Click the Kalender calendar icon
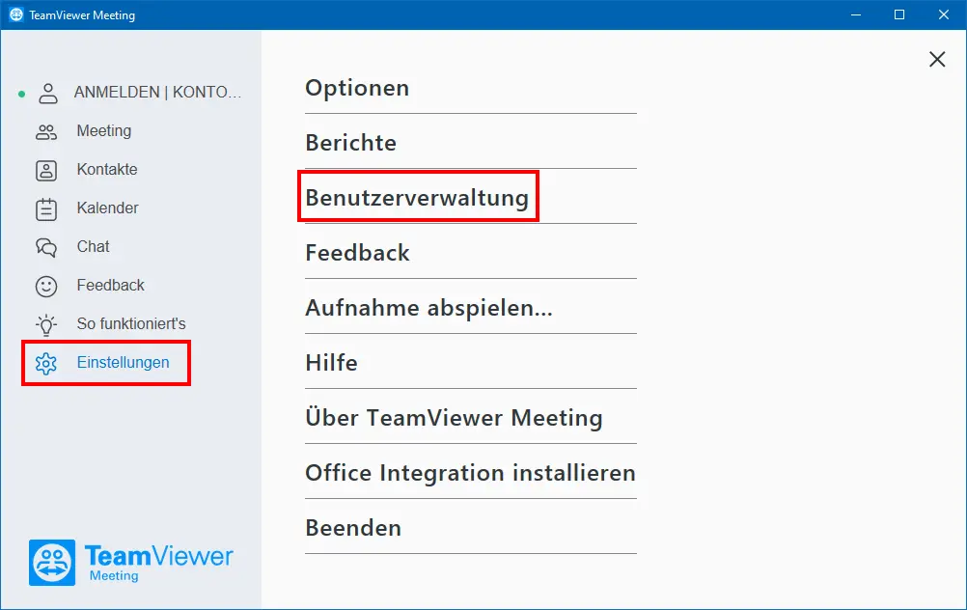Image resolution: width=967 pixels, height=610 pixels. point(46,209)
